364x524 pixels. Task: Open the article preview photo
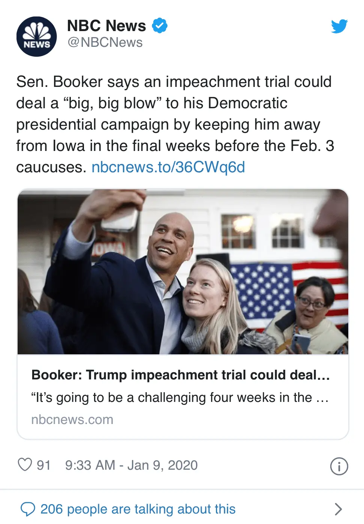[x=183, y=272]
